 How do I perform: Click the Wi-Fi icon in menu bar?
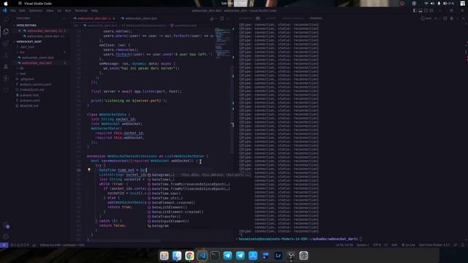point(426,4)
